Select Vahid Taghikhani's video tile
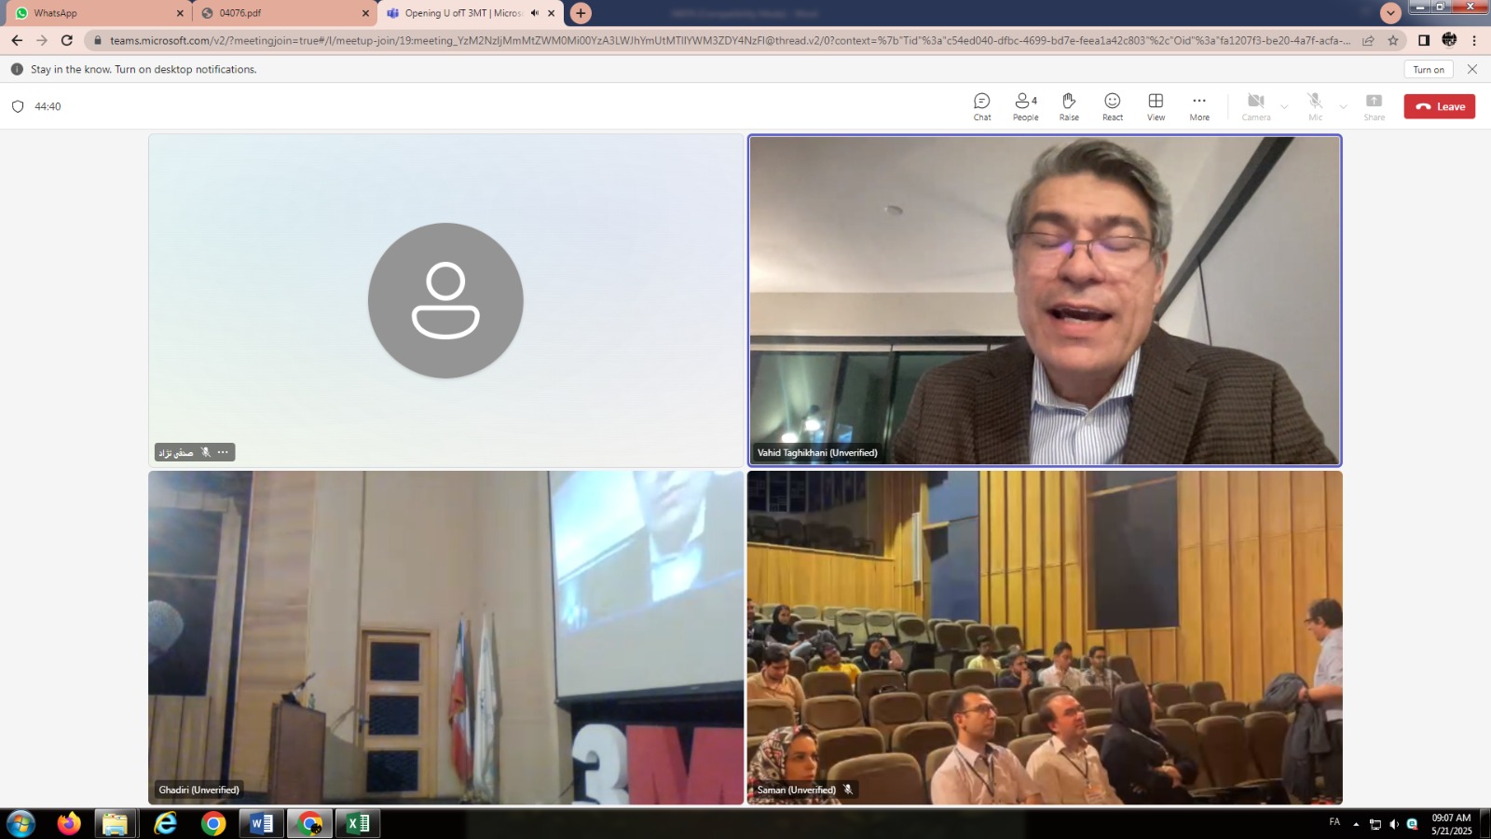Image resolution: width=1491 pixels, height=839 pixels. click(x=1044, y=298)
